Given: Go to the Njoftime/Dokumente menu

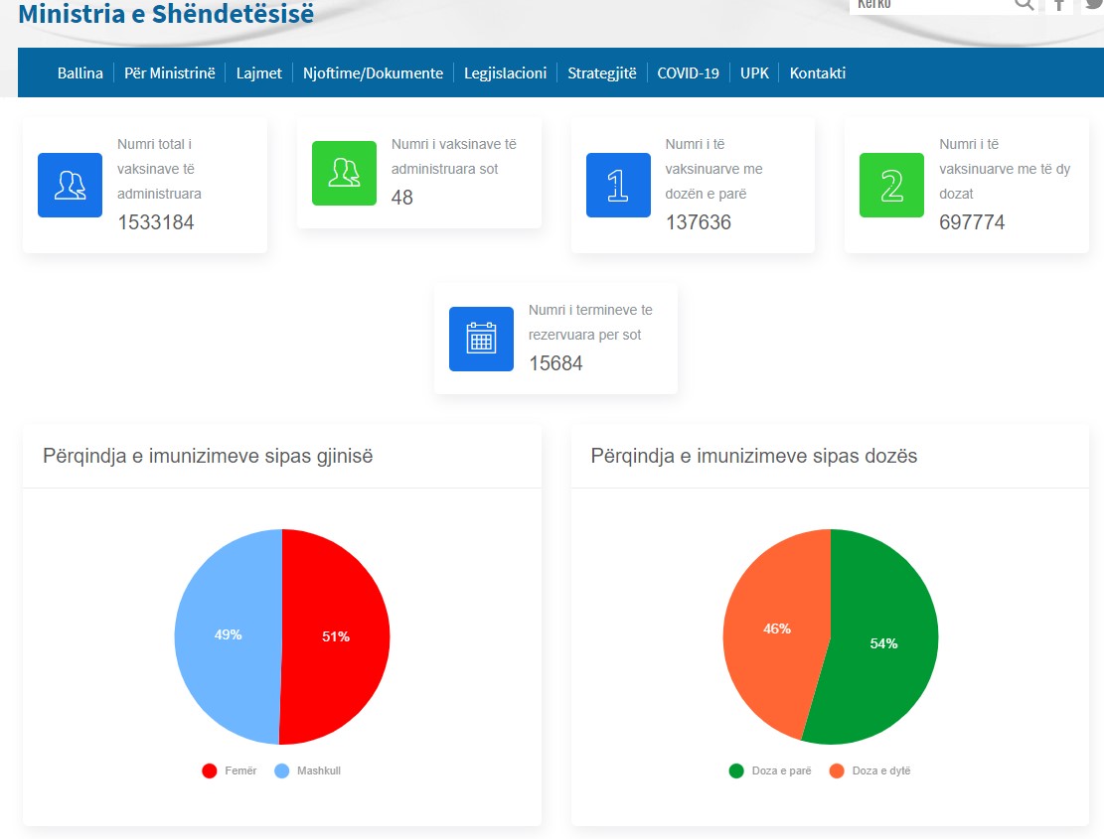Looking at the screenshot, I should point(373,72).
